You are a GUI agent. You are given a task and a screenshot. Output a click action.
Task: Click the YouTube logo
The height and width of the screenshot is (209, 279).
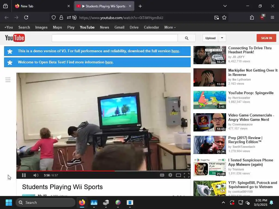(x=15, y=38)
